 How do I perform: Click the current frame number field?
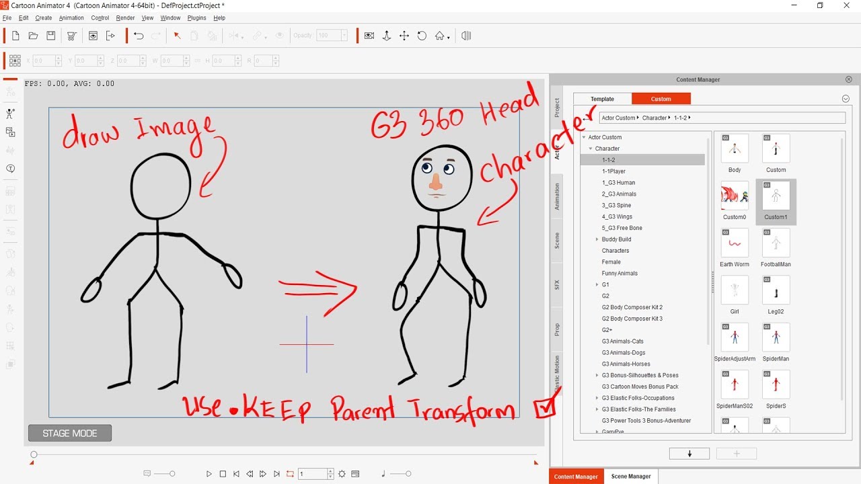tap(313, 474)
